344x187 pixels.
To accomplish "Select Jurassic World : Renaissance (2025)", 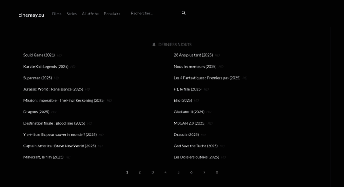I will coord(53,89).
